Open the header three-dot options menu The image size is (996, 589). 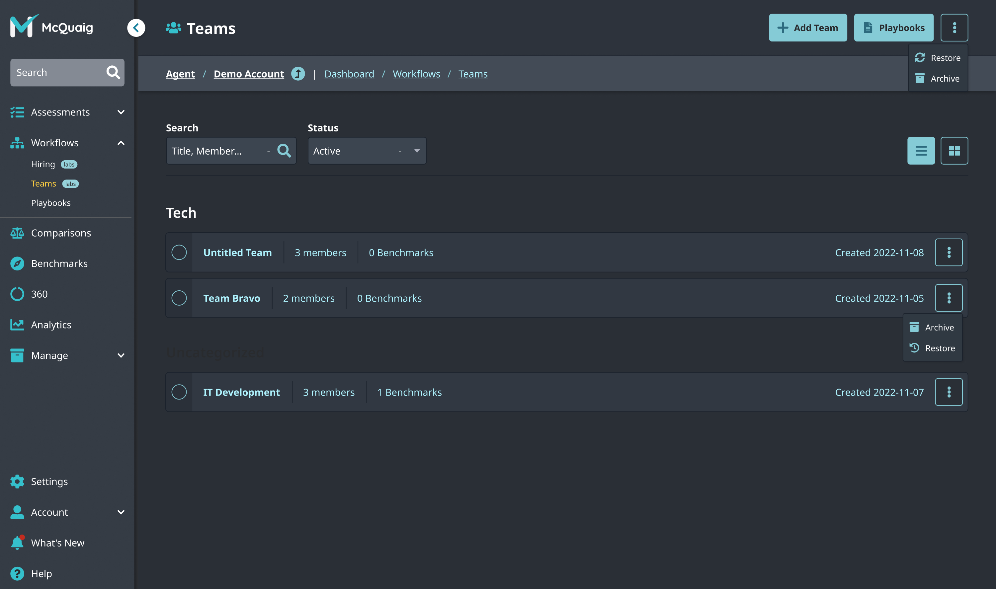954,28
